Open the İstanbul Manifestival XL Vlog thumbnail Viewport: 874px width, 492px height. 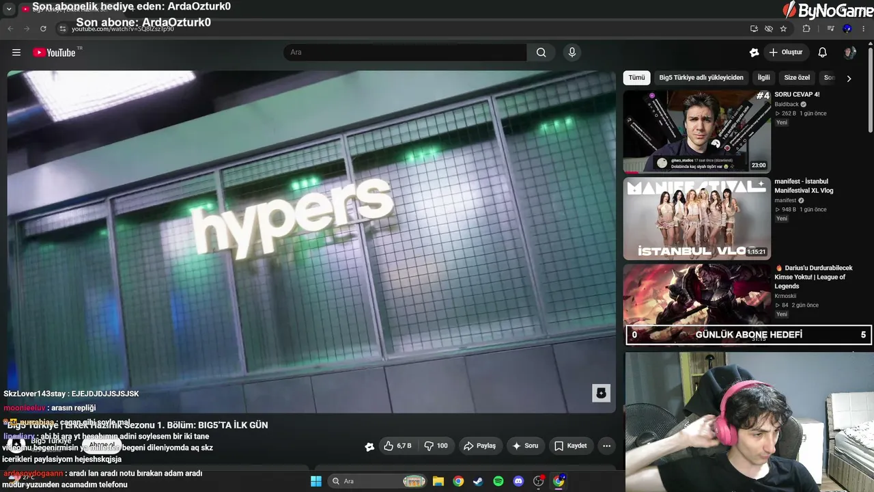[697, 219]
